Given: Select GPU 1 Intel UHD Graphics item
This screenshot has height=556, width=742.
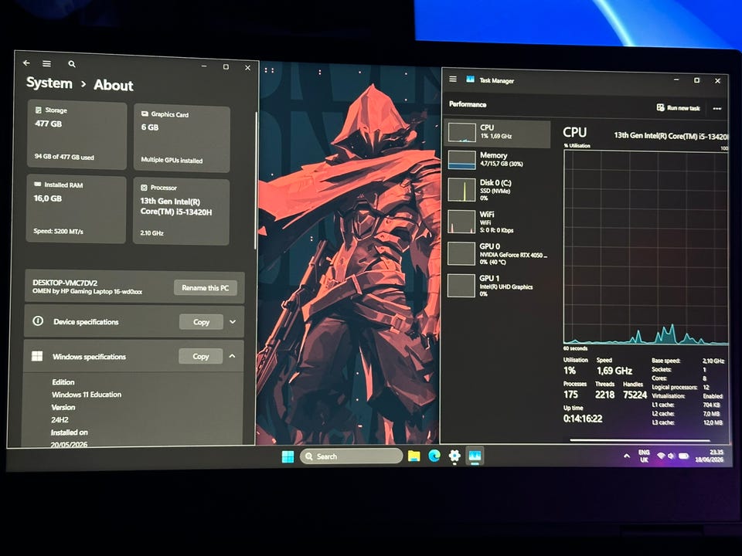Looking at the screenshot, I should click(499, 286).
